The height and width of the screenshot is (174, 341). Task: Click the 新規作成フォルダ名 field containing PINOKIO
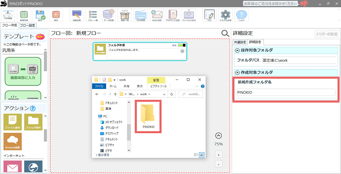pyautogui.click(x=286, y=92)
